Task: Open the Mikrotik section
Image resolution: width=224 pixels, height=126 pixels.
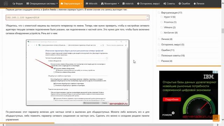Action: [x=91, y=3]
